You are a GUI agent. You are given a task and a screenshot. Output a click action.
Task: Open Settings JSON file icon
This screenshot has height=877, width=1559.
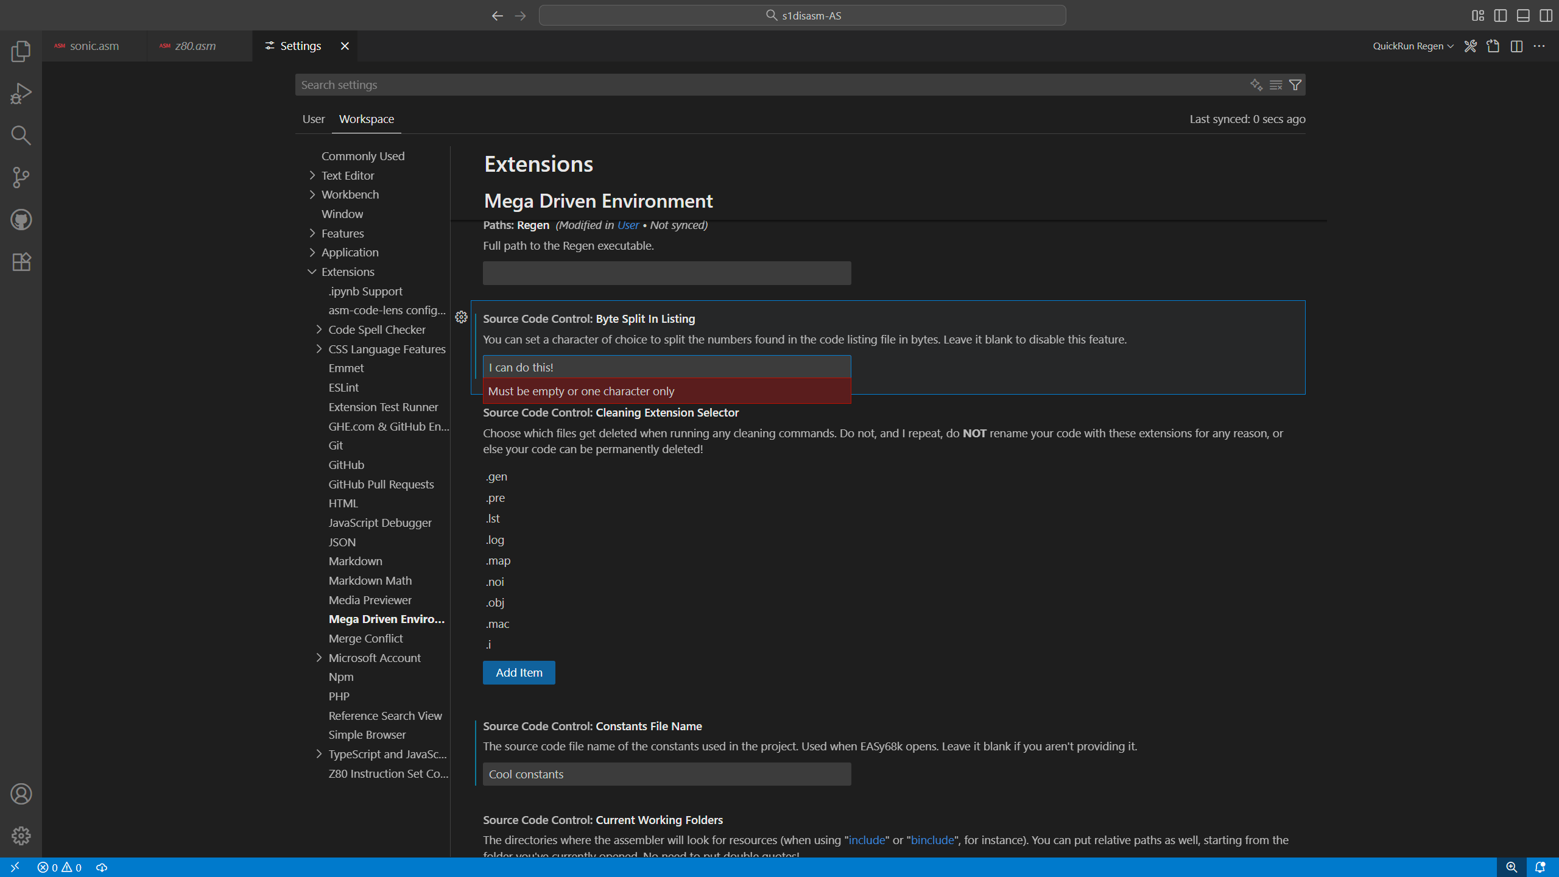(1493, 46)
